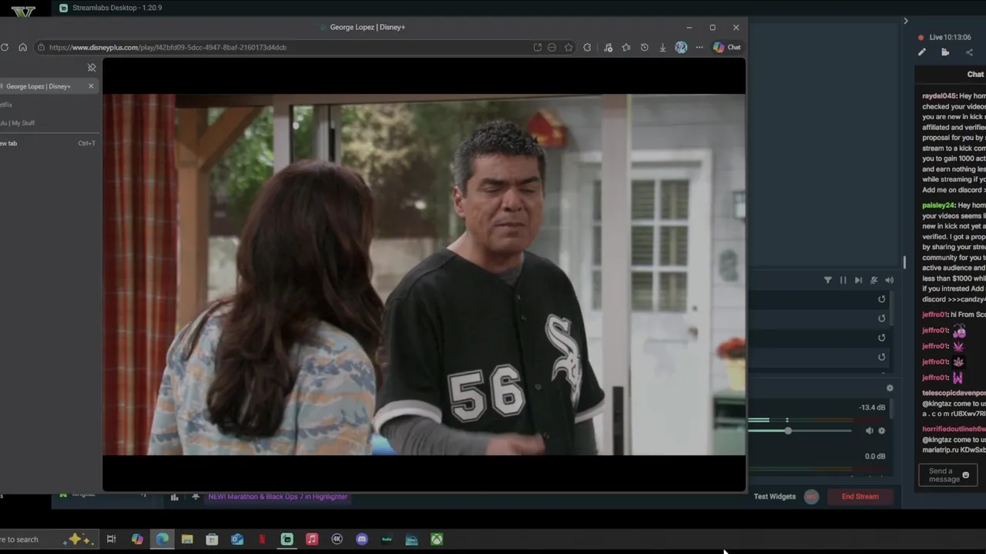Open the browser Downloads icon
986x554 pixels.
[x=662, y=47]
